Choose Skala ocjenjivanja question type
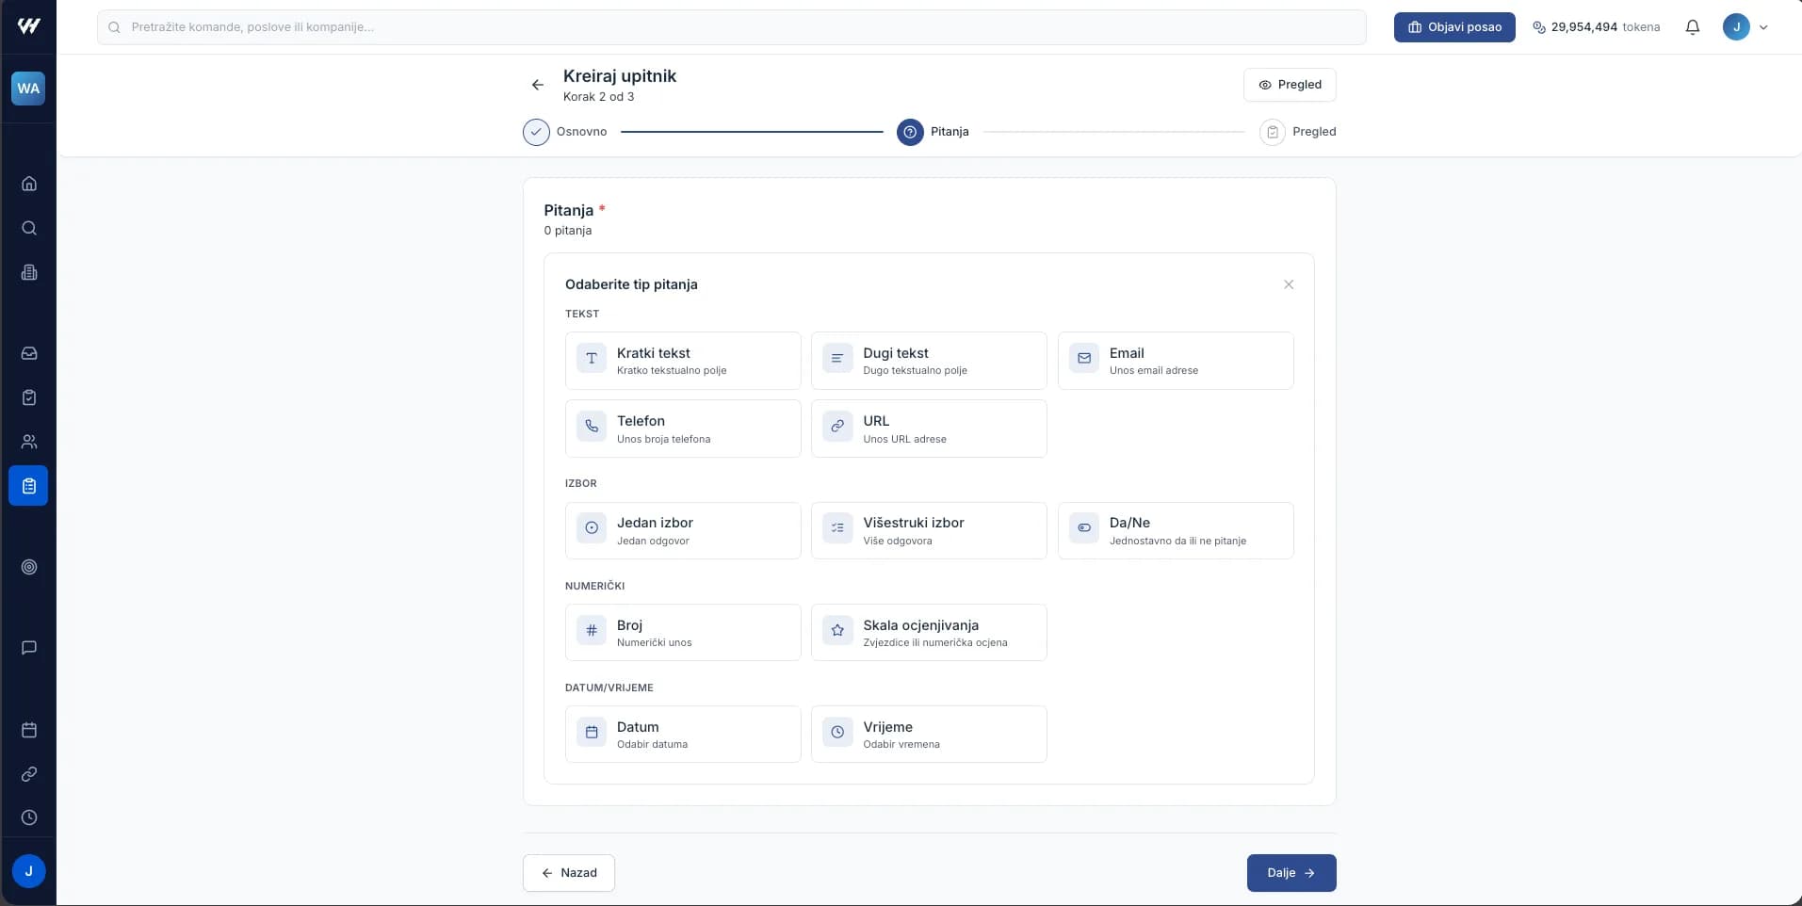Viewport: 1802px width, 906px height. coord(929,632)
